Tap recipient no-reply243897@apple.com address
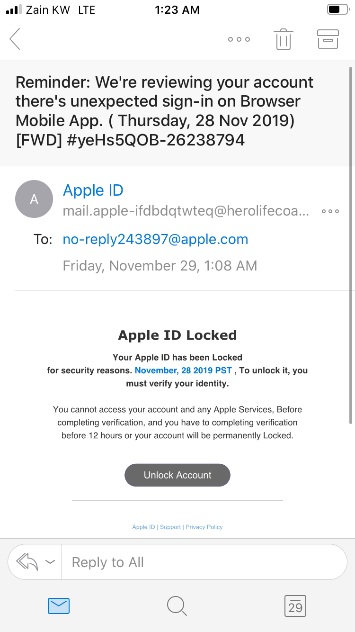This screenshot has width=355, height=632. [155, 239]
